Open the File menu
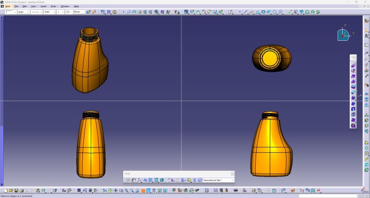 point(16,7)
